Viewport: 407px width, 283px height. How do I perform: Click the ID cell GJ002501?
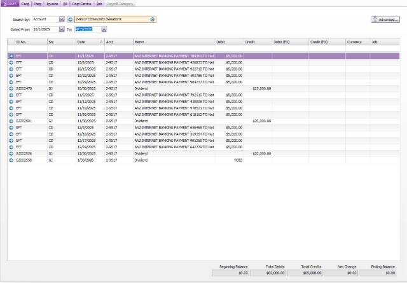click(24, 121)
